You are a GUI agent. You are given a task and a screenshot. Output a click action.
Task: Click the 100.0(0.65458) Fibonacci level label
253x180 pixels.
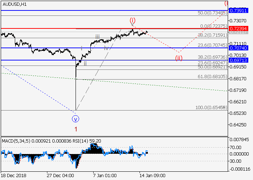(212, 108)
